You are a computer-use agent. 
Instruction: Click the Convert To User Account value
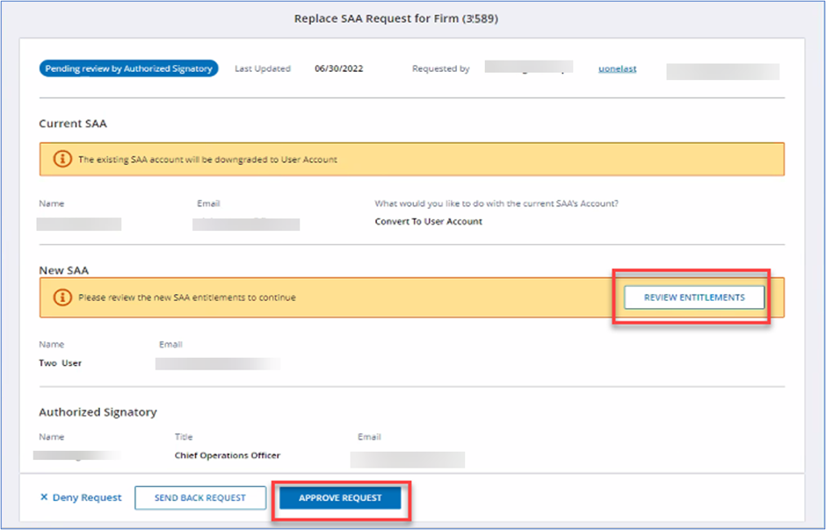pyautogui.click(x=428, y=221)
